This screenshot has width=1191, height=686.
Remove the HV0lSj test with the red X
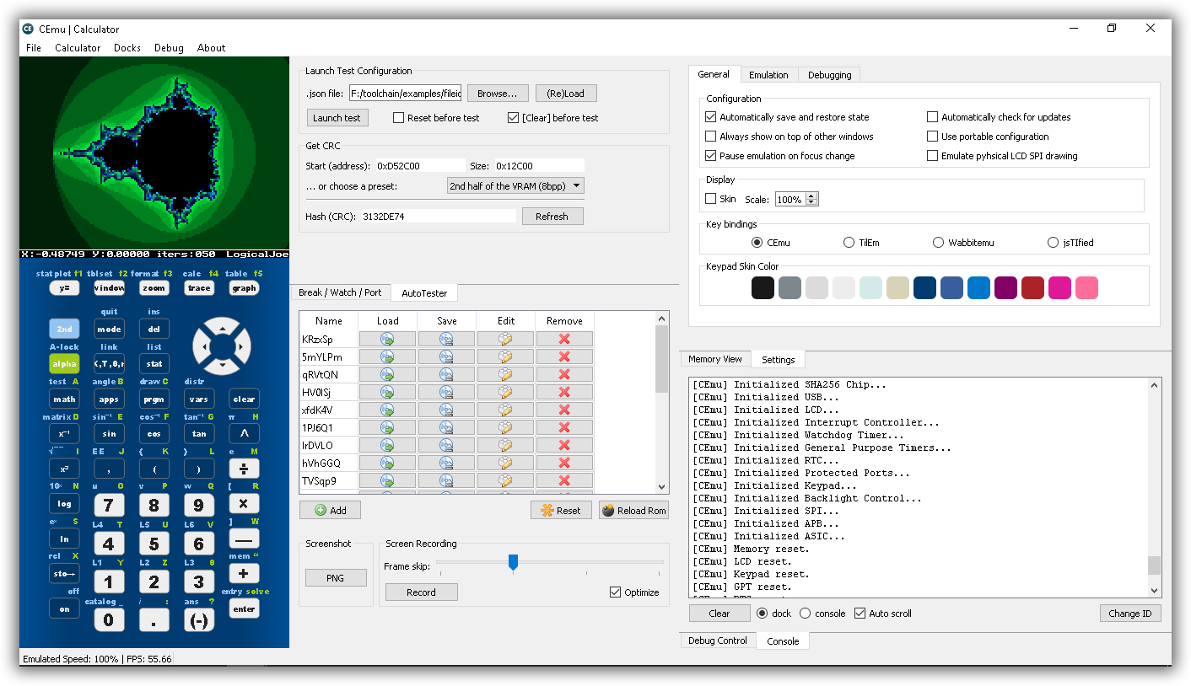[x=564, y=391]
